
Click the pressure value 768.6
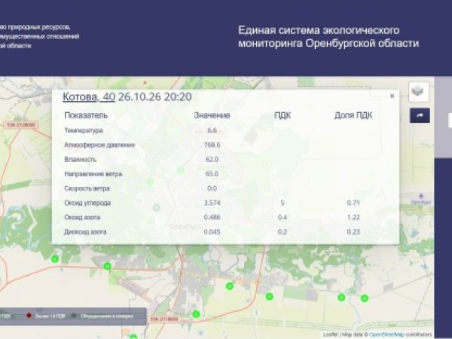pyautogui.click(x=212, y=145)
